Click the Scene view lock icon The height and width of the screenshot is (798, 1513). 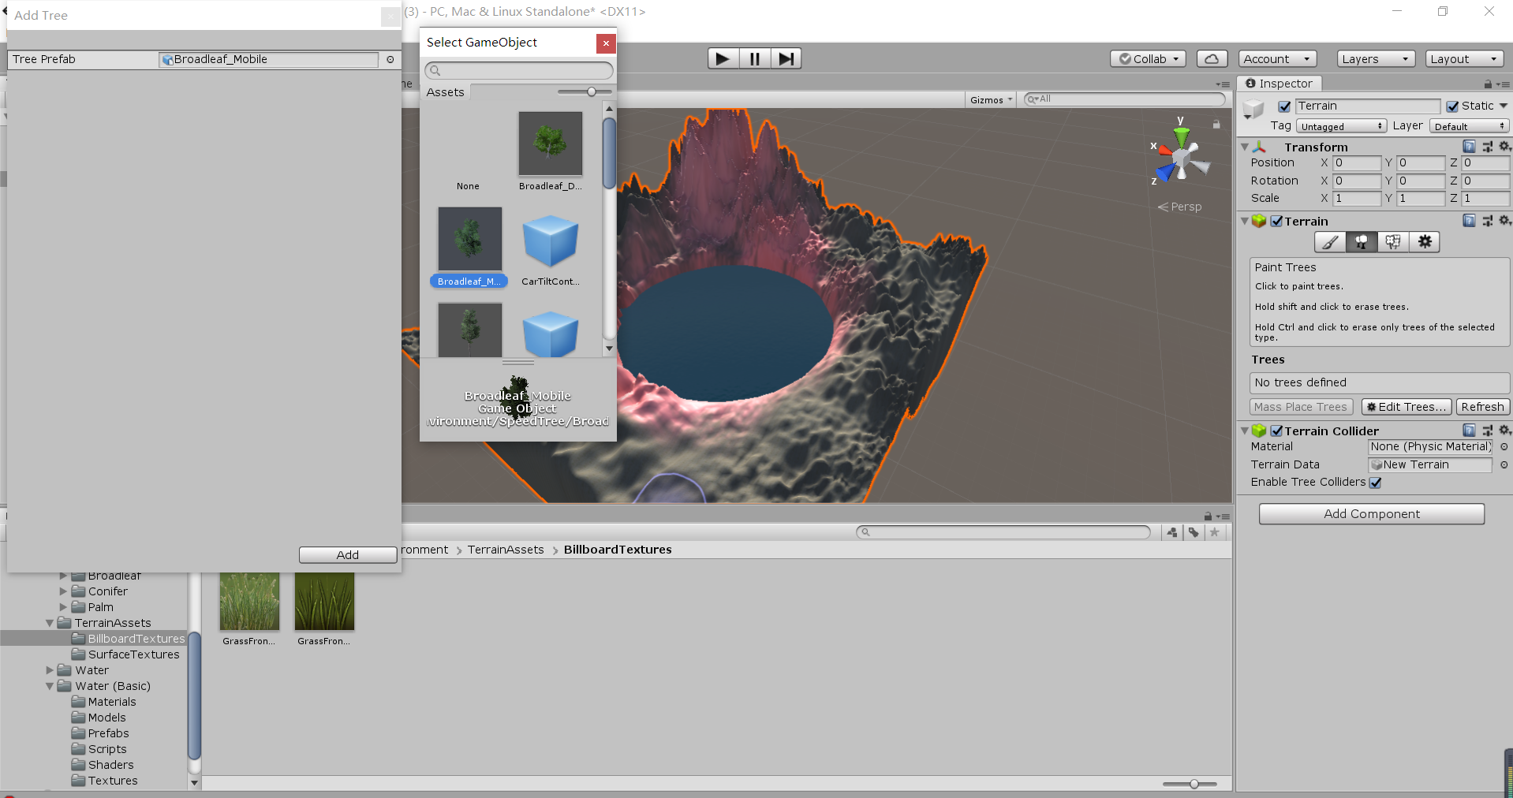(1216, 125)
